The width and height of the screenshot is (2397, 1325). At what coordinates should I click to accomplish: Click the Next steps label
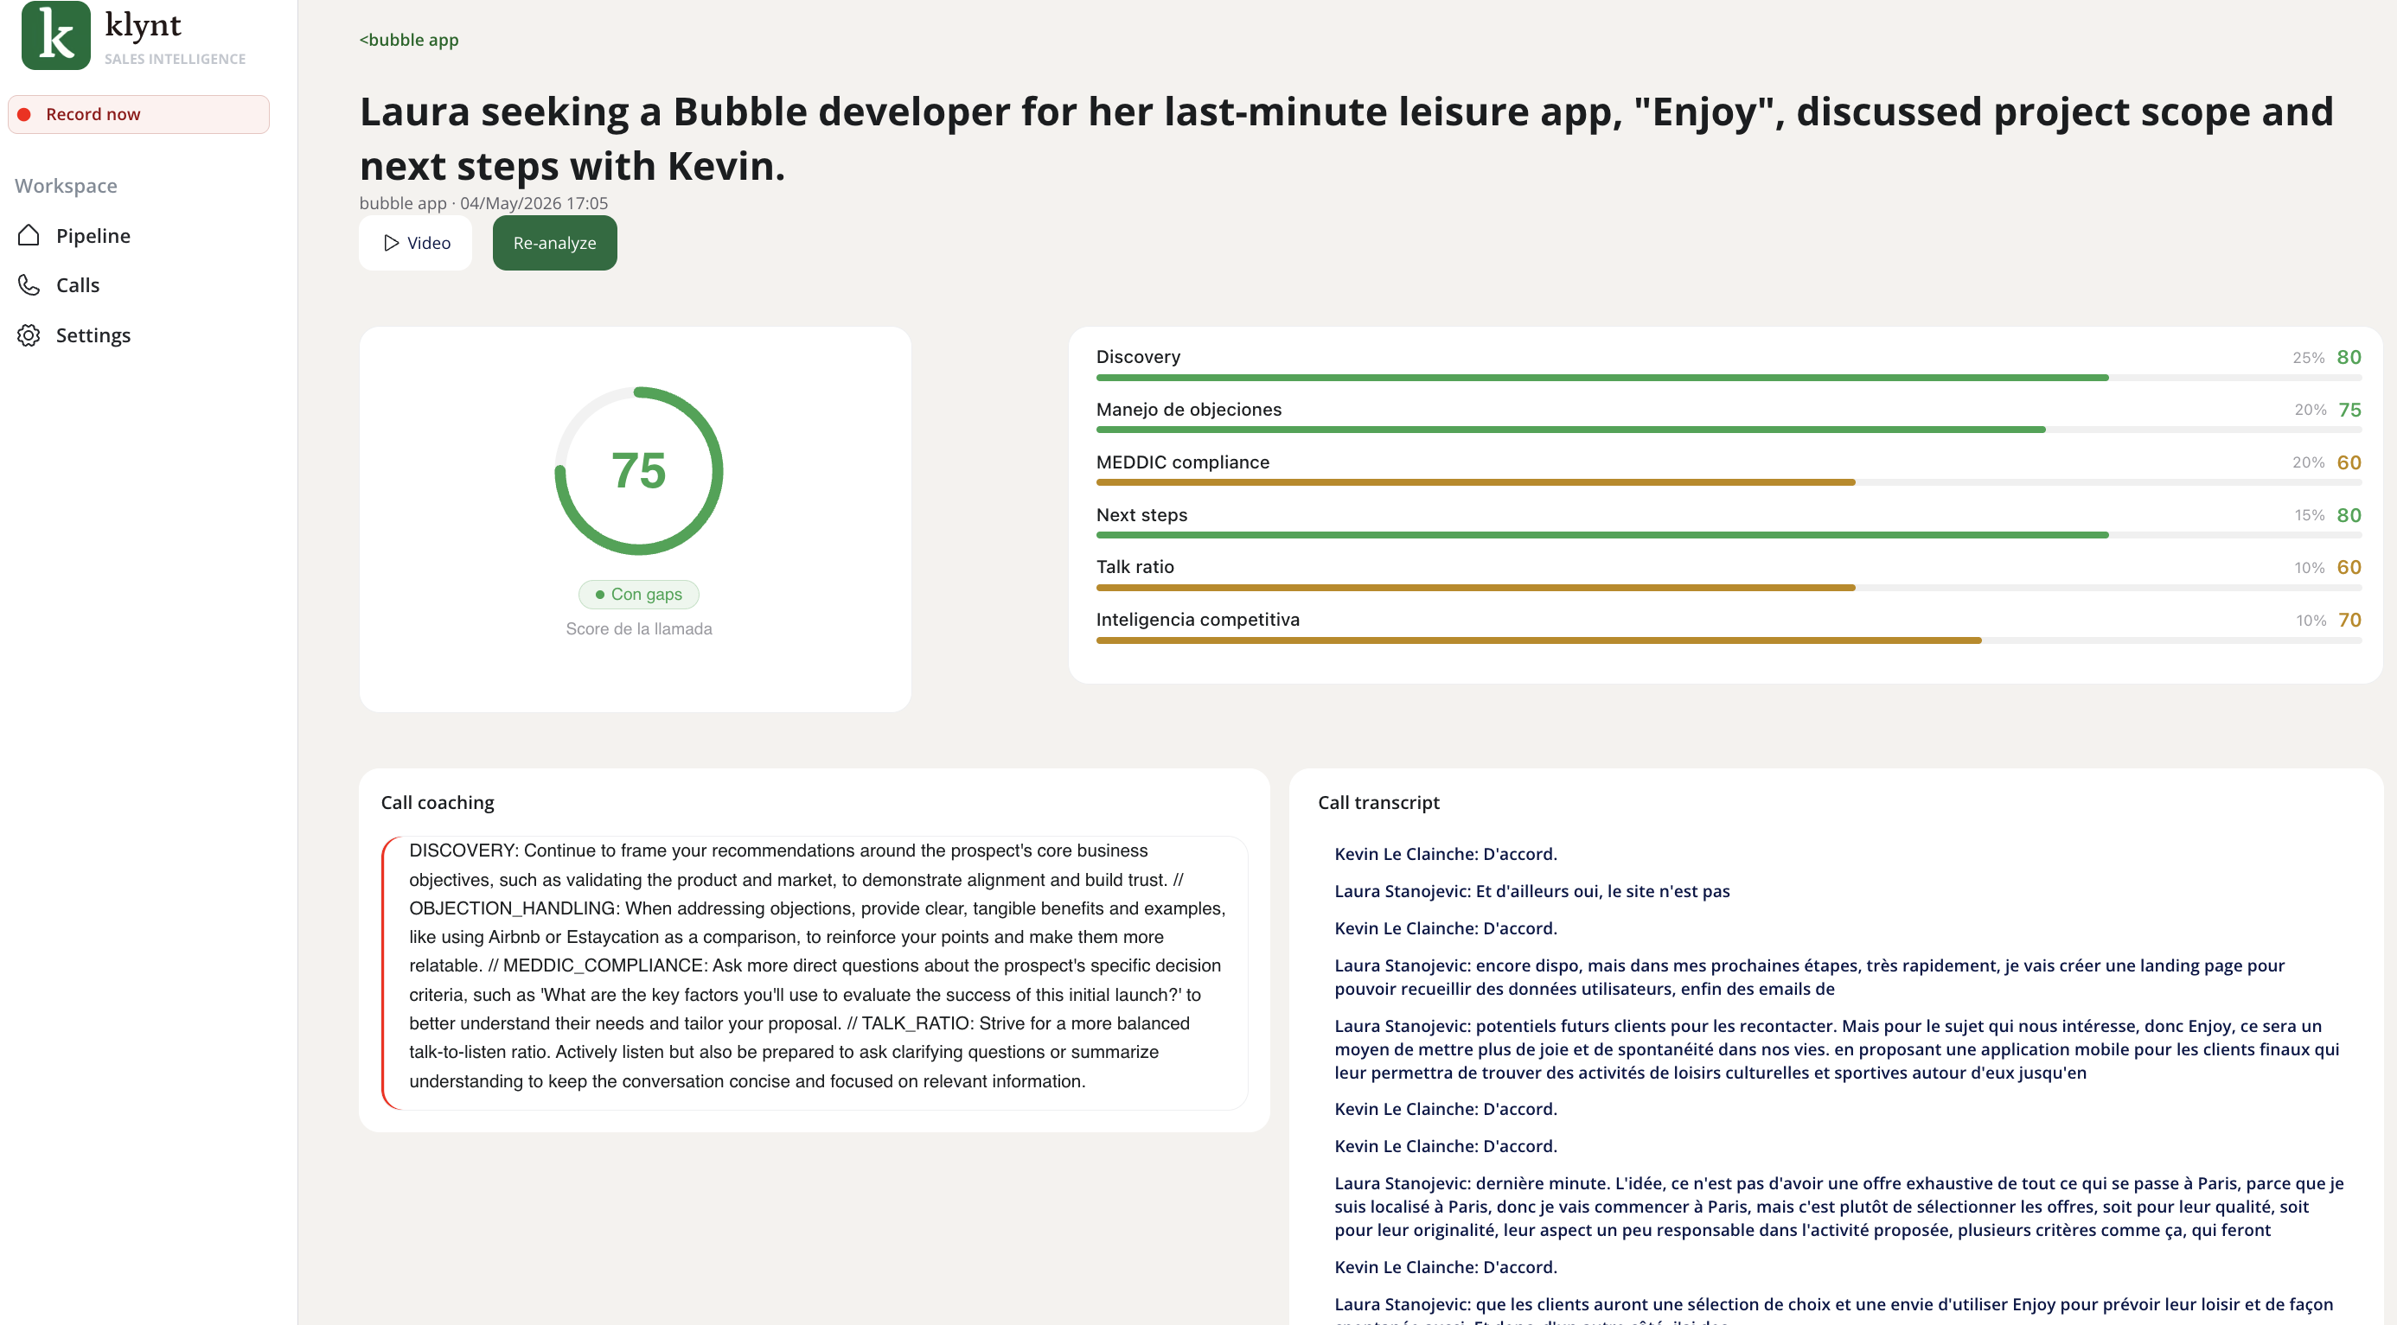[1141, 515]
